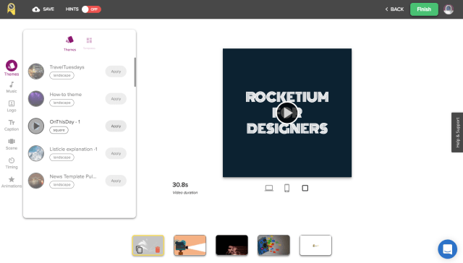Open the Help & Support side tab

click(x=457, y=132)
